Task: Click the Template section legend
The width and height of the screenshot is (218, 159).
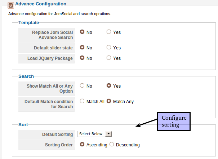Action: click(28, 22)
